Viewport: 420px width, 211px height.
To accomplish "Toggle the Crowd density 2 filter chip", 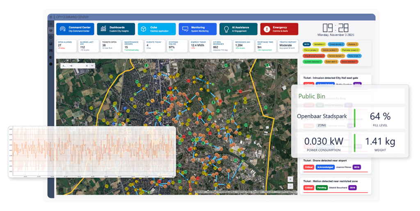I will click(336, 44).
